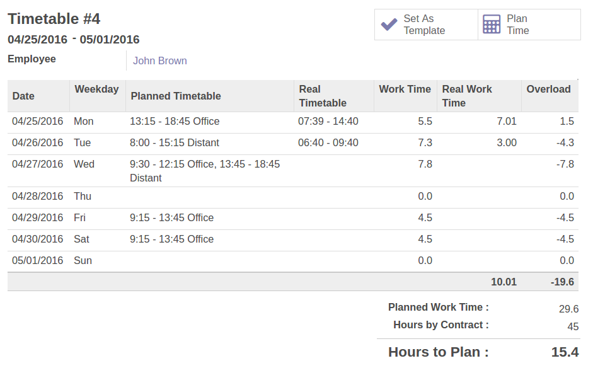Click Monday's real timetable 07:39 - 14:40
Viewport: 593px width, 368px height.
(328, 122)
